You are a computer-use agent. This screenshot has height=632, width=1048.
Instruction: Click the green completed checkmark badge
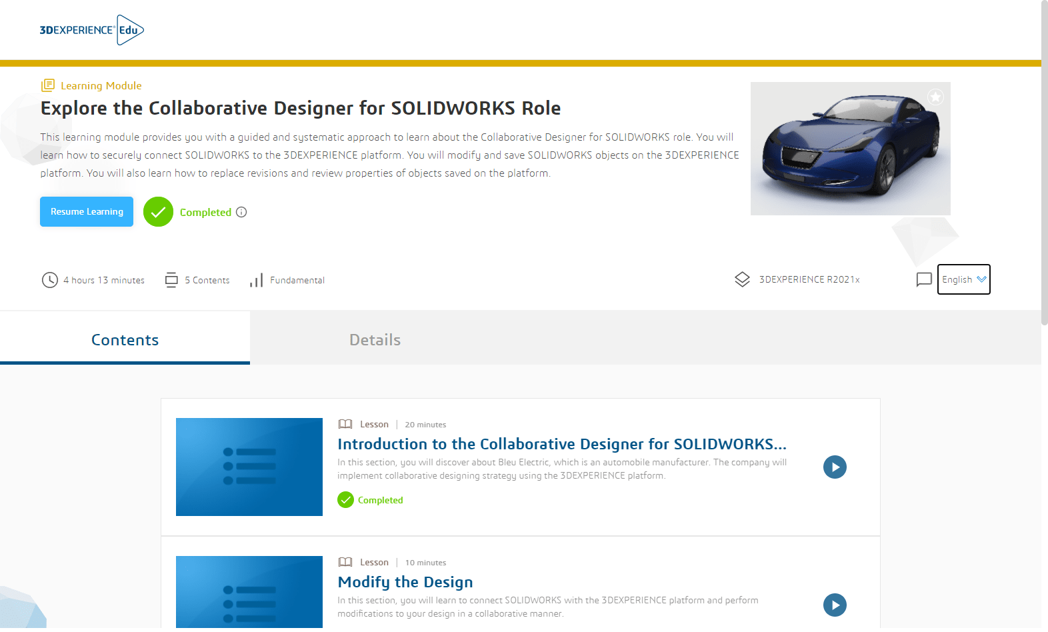click(x=158, y=212)
